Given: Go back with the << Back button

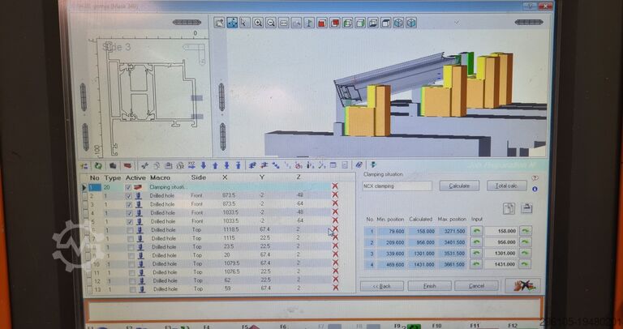Looking at the screenshot, I should (381, 286).
